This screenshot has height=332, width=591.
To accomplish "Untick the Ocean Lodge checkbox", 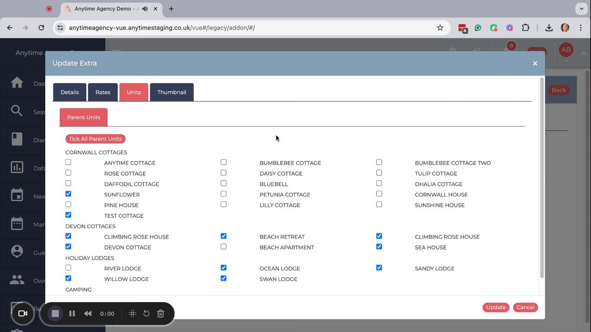I will coord(224,268).
